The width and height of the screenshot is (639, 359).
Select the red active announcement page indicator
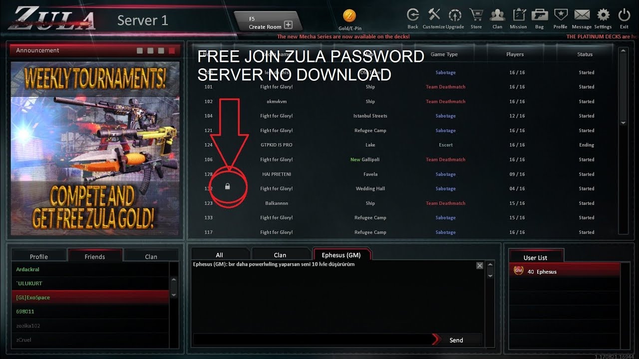click(x=172, y=51)
